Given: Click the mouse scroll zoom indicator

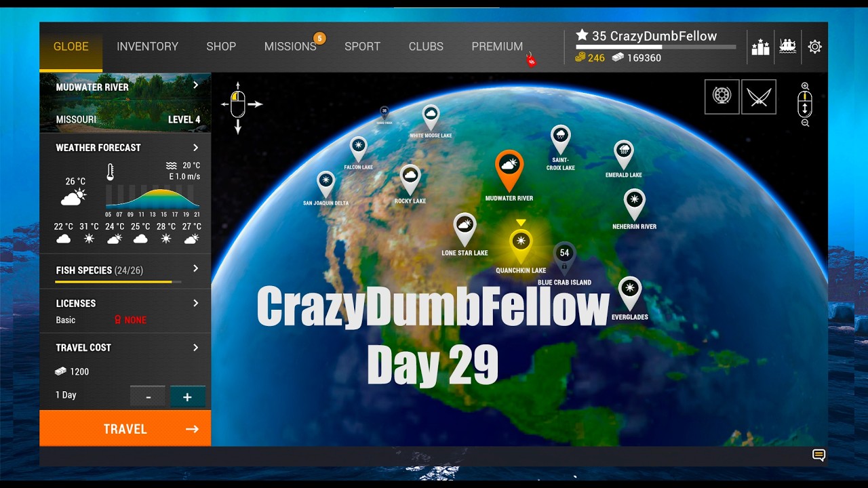Looking at the screenshot, I should (x=805, y=104).
